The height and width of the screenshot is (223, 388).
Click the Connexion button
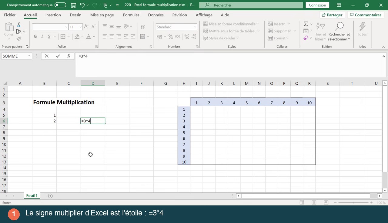(317, 5)
